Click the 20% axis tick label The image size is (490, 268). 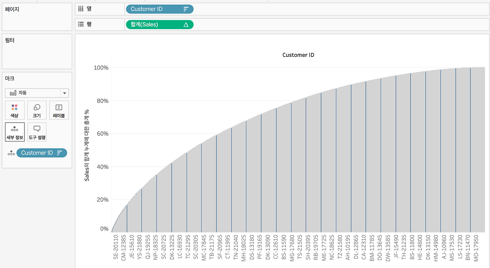pyautogui.click(x=102, y=200)
